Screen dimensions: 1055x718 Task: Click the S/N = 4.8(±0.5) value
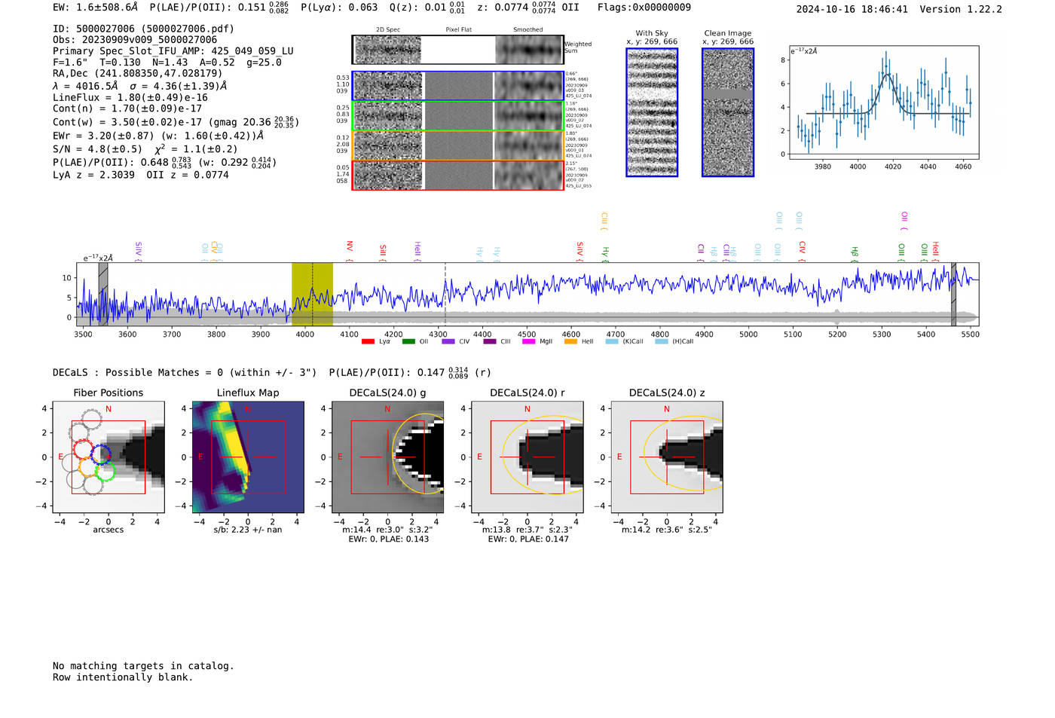[98, 149]
